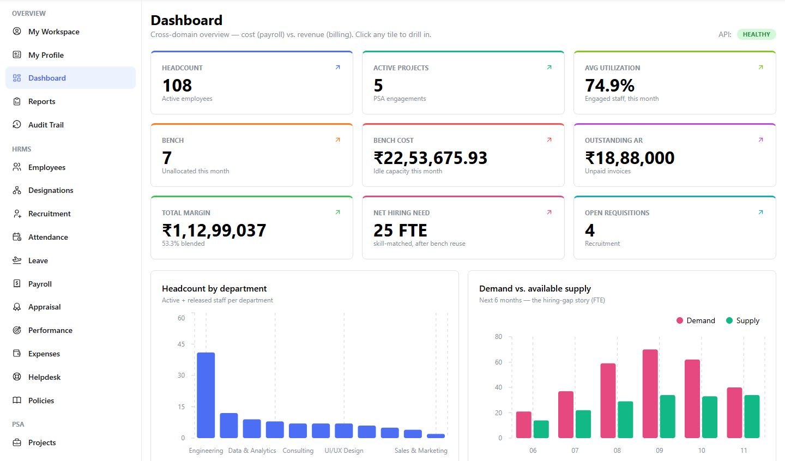Click the My Profile ID card icon

(x=17, y=55)
